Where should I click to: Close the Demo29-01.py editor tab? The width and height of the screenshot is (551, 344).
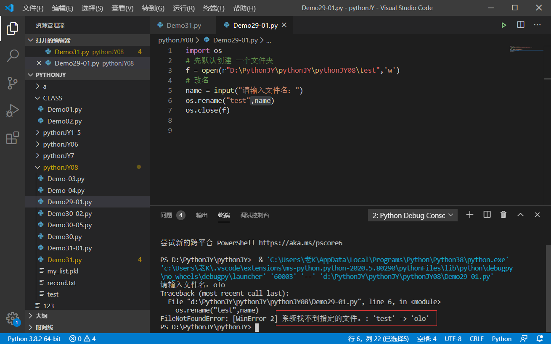point(284,25)
